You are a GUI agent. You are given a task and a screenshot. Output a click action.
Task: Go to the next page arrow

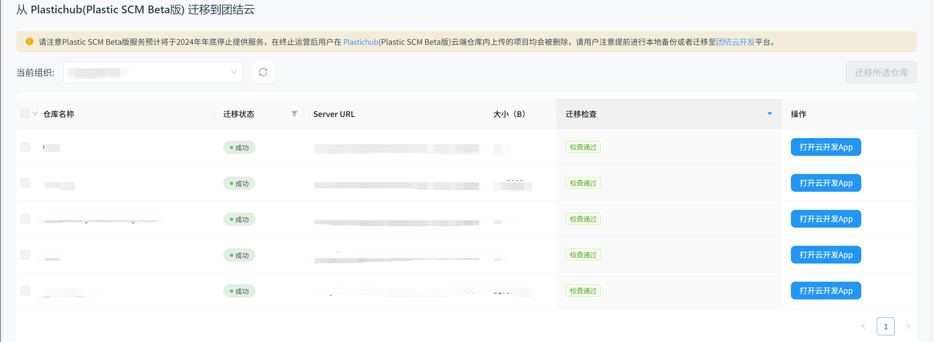[x=908, y=326]
